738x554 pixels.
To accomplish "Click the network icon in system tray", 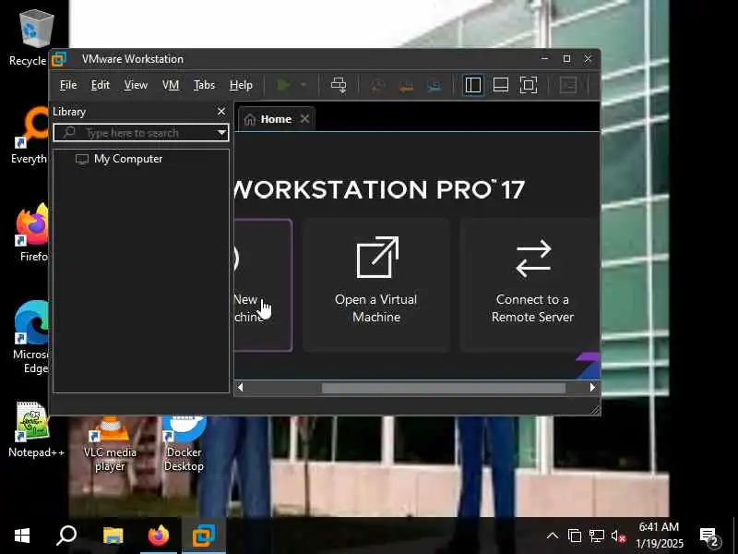I will tap(597, 536).
